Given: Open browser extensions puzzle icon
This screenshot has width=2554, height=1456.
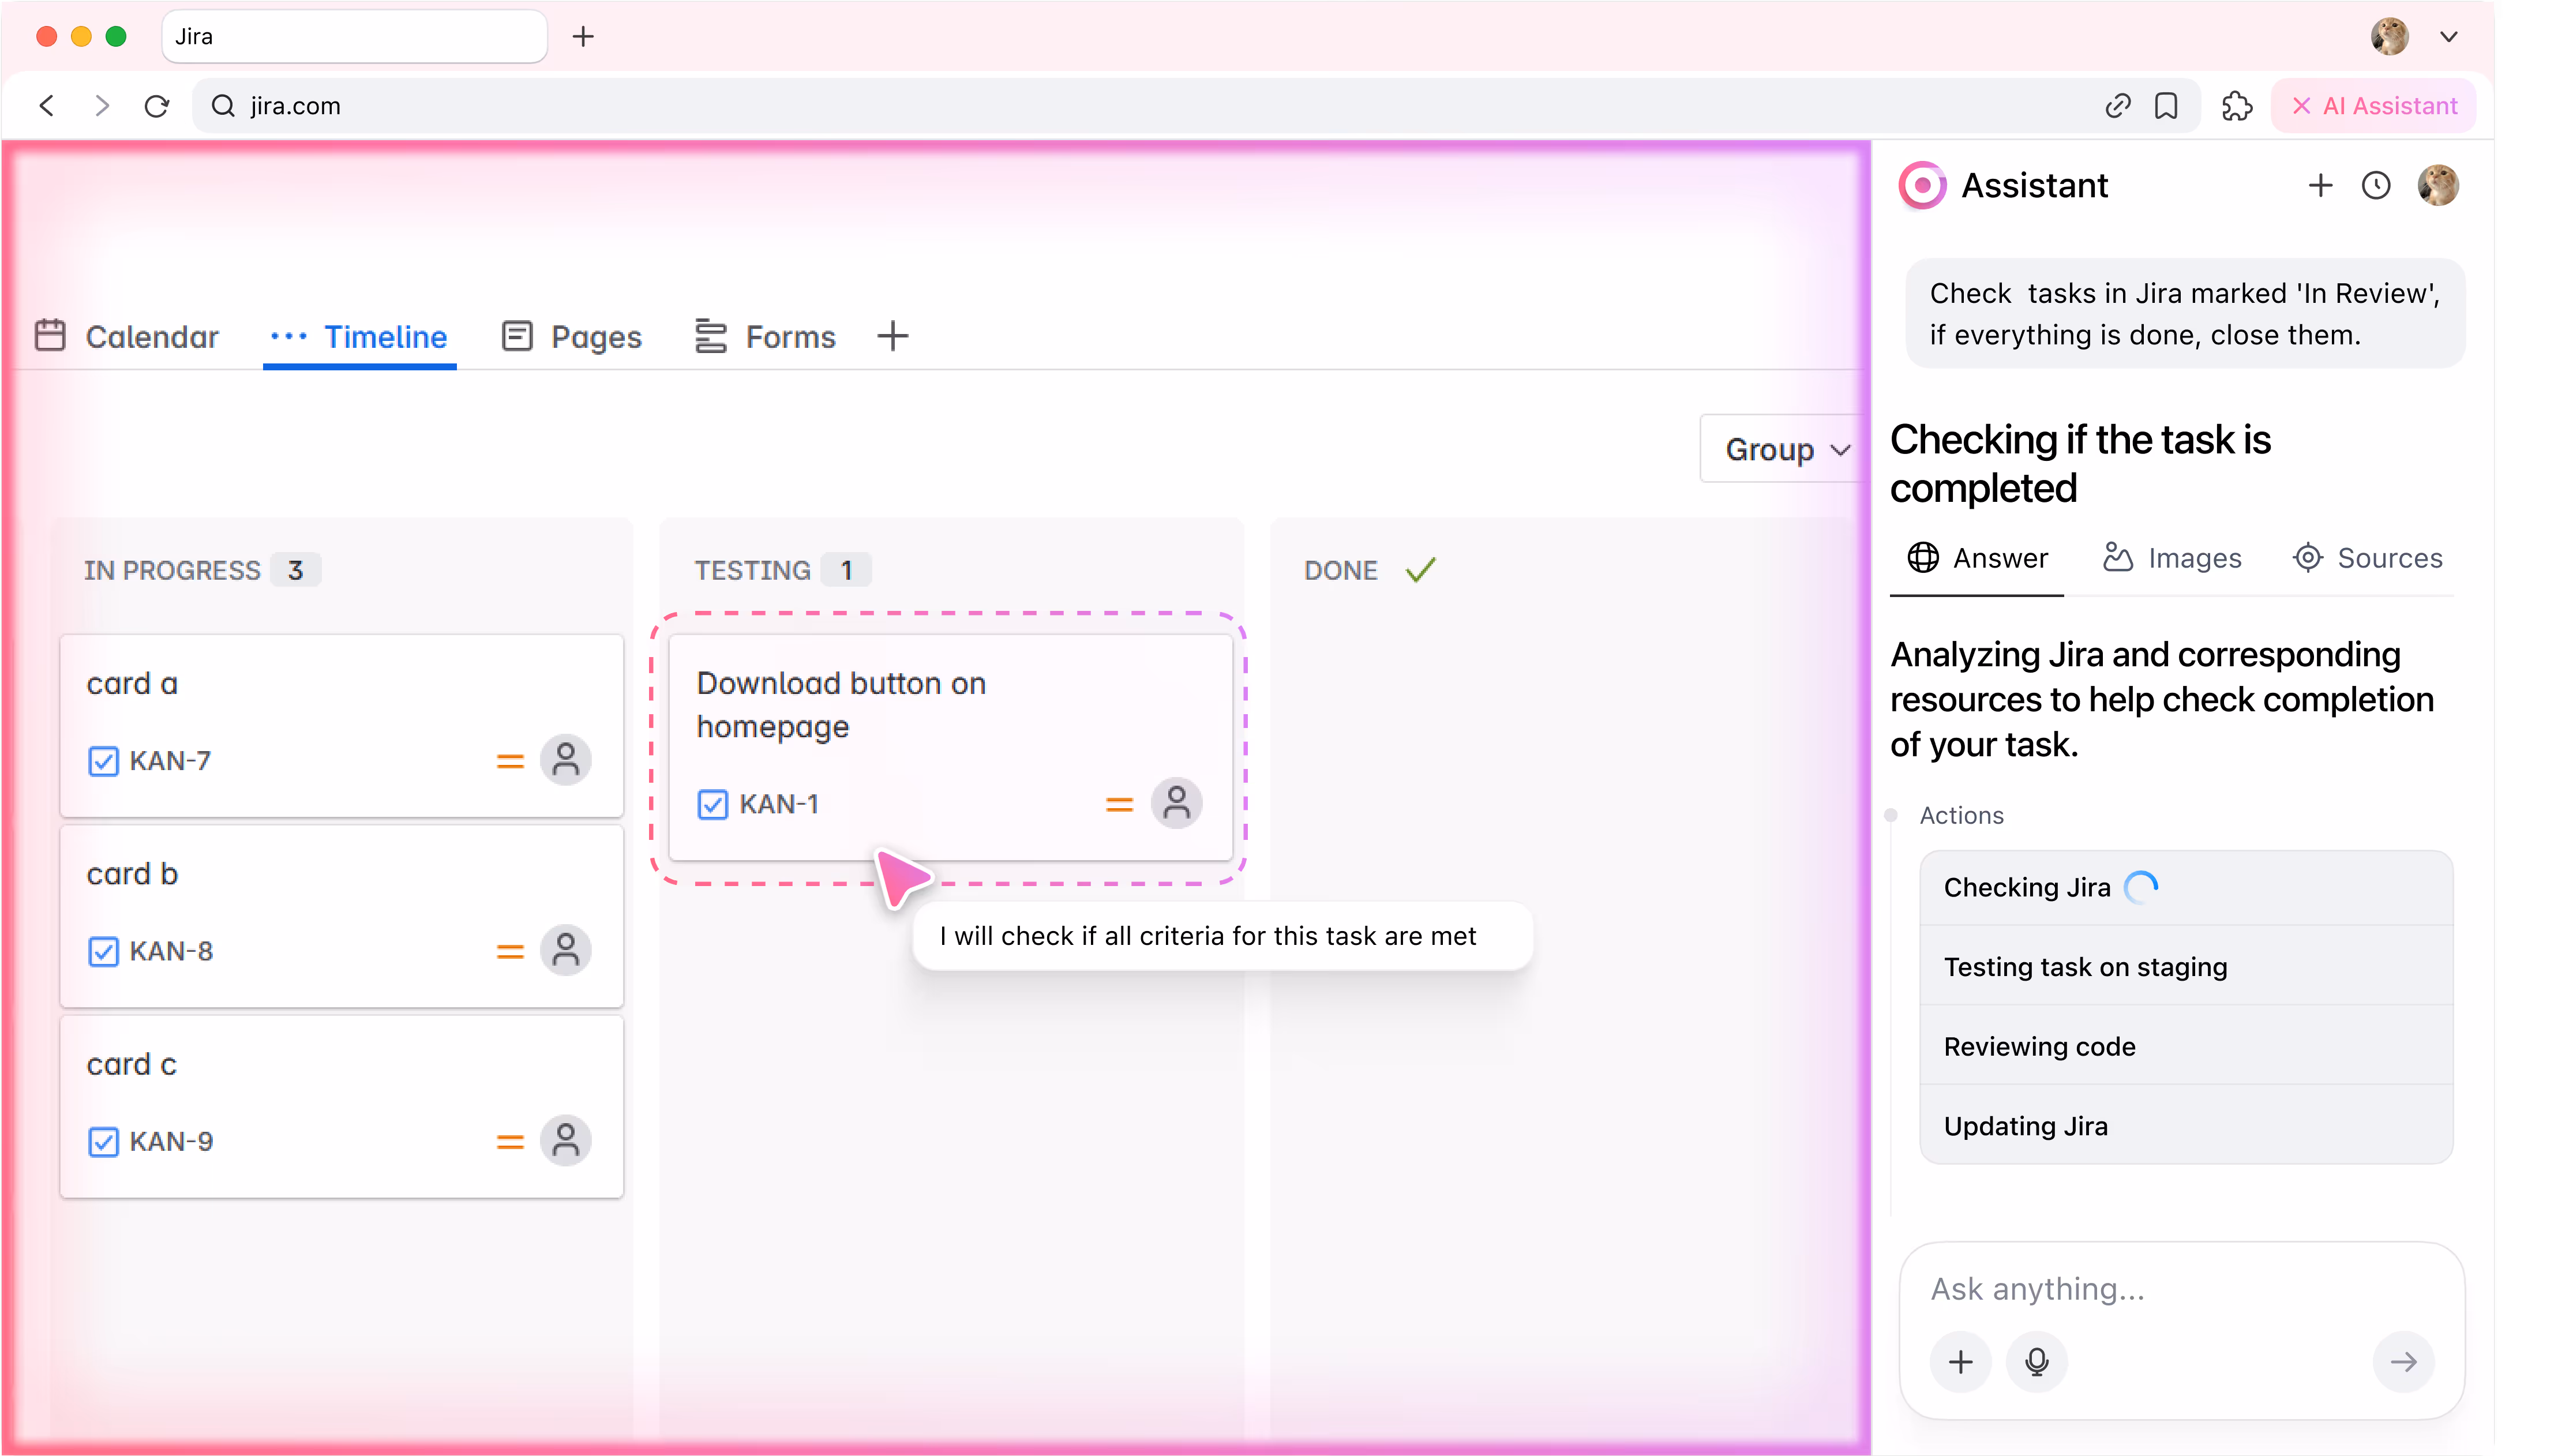Looking at the screenshot, I should coord(2237,105).
